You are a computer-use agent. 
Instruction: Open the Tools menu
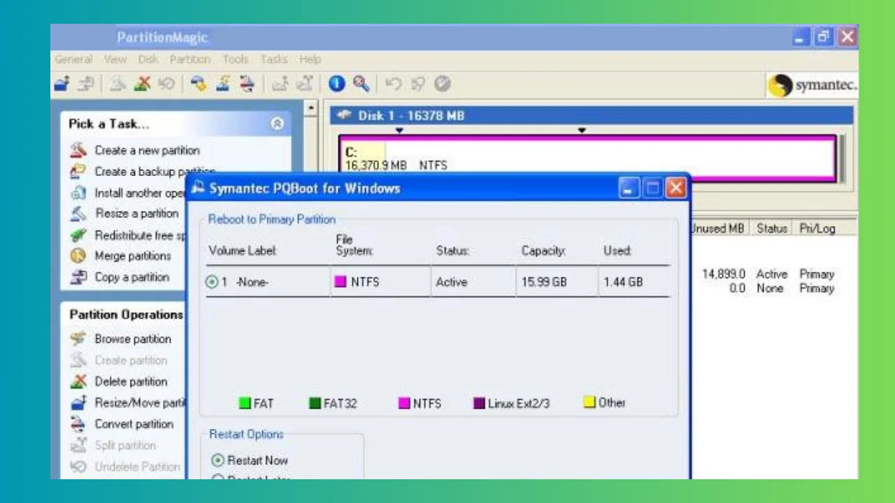[236, 59]
